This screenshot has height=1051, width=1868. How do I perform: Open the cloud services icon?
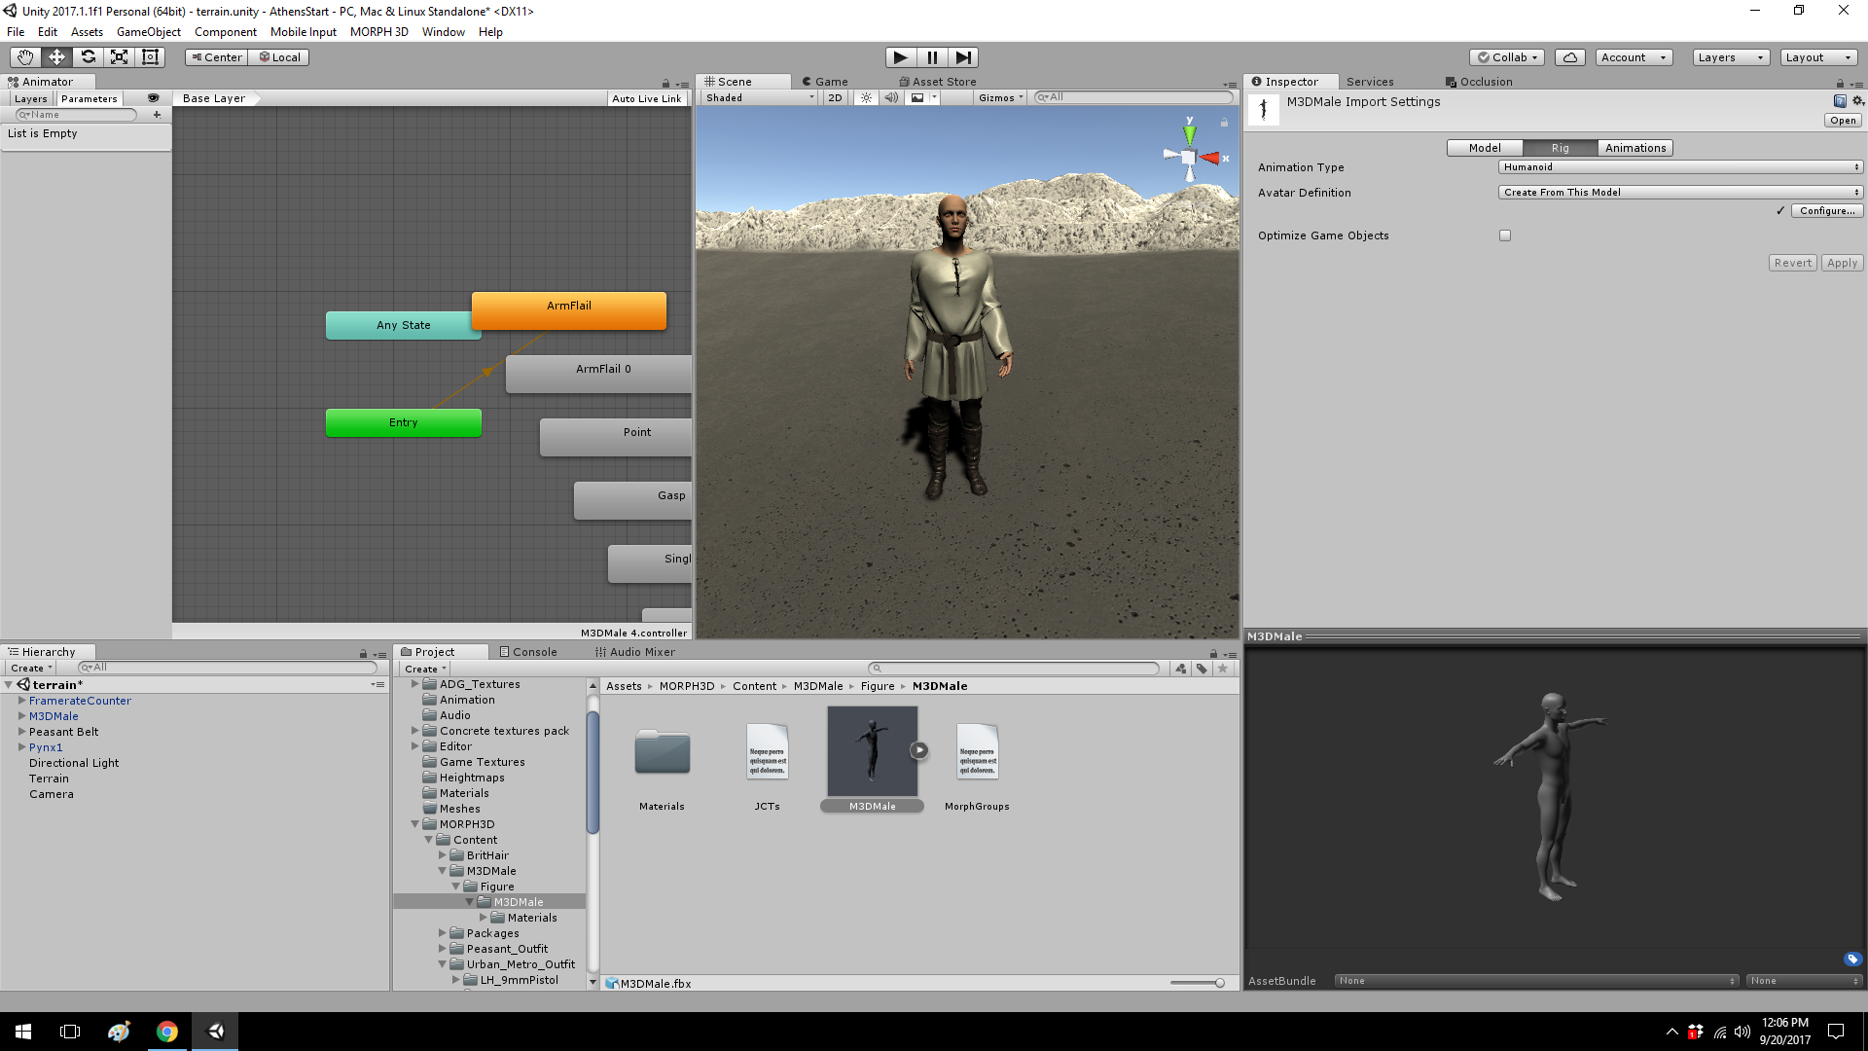(x=1569, y=57)
